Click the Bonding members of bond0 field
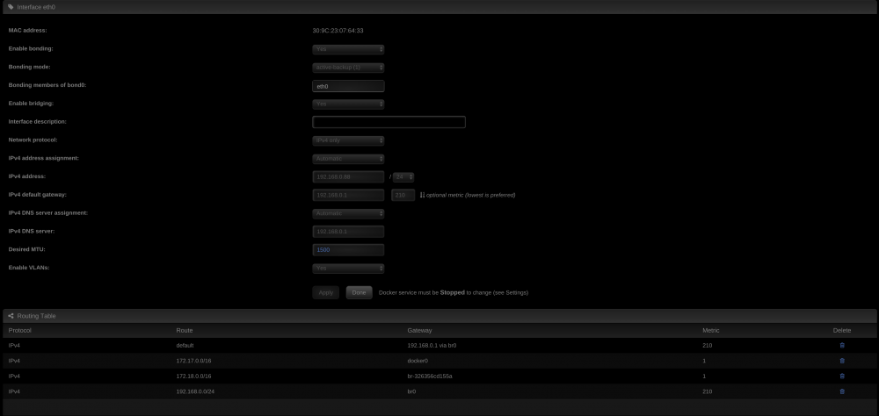 (x=348, y=86)
